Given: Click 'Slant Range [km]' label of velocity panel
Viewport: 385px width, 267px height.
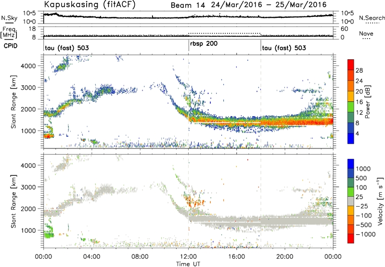Looking at the screenshot, I should [x=13, y=201].
